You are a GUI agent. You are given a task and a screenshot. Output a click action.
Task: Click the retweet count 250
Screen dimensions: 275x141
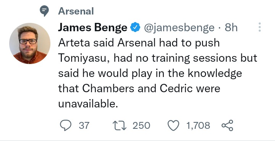coord(141,126)
